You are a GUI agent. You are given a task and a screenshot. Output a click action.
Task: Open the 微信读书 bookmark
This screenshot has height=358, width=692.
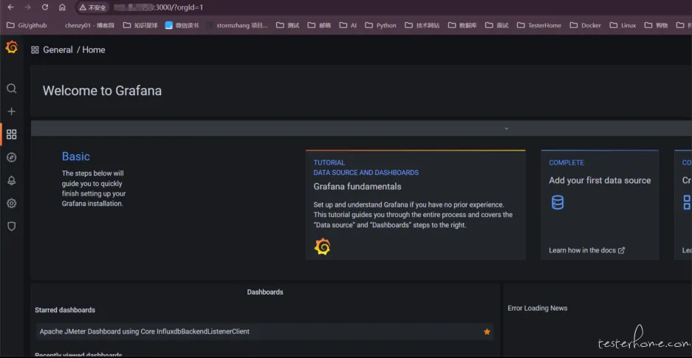(x=182, y=25)
